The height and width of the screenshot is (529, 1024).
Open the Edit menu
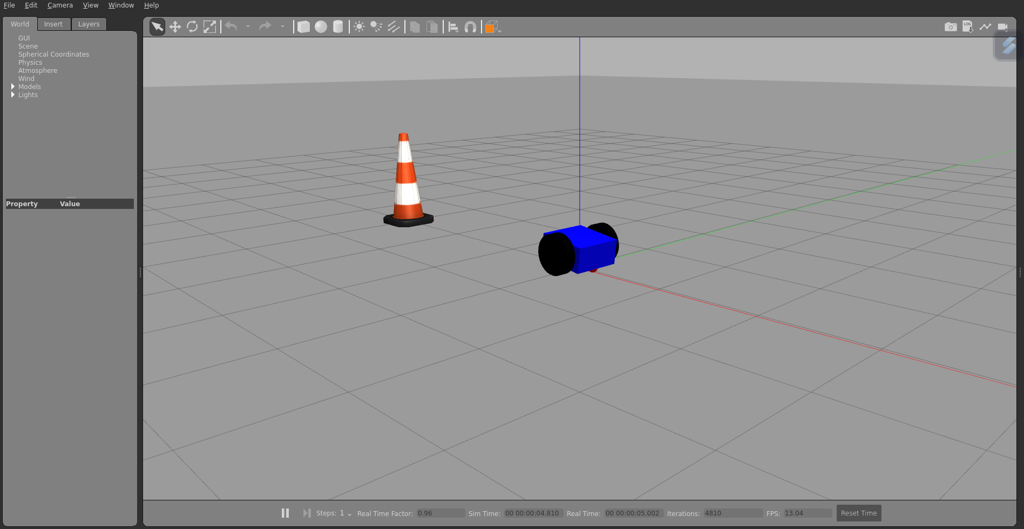tap(31, 5)
